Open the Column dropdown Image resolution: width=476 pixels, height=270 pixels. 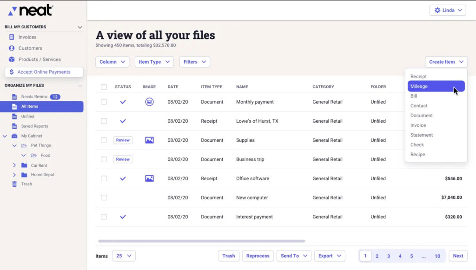(112, 62)
